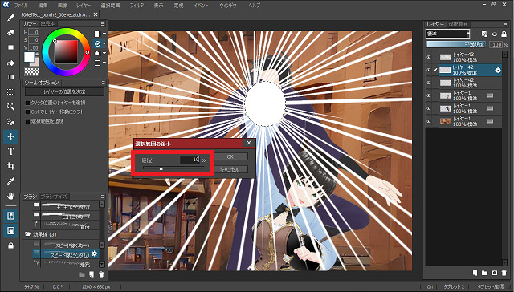Toggle the 選択範囲を追従 checkbox
The image size is (514, 292).
point(28,121)
